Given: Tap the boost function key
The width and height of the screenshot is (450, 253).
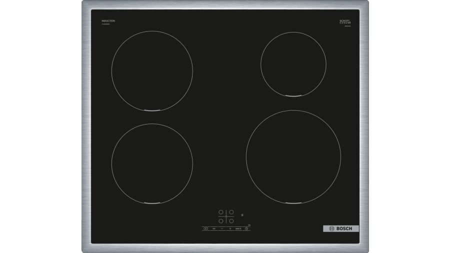Looking at the screenshot, I should coord(238,228).
